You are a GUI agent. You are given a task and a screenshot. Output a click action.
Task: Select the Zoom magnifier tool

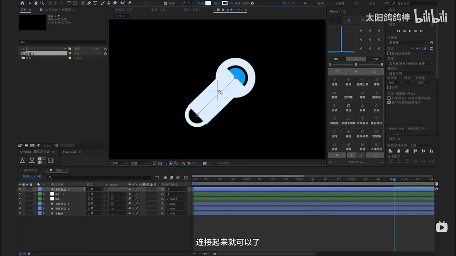point(42,3)
